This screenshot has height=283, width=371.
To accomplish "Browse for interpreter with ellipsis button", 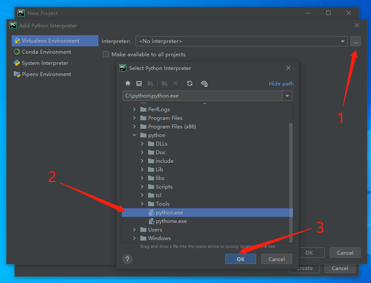I will [356, 41].
